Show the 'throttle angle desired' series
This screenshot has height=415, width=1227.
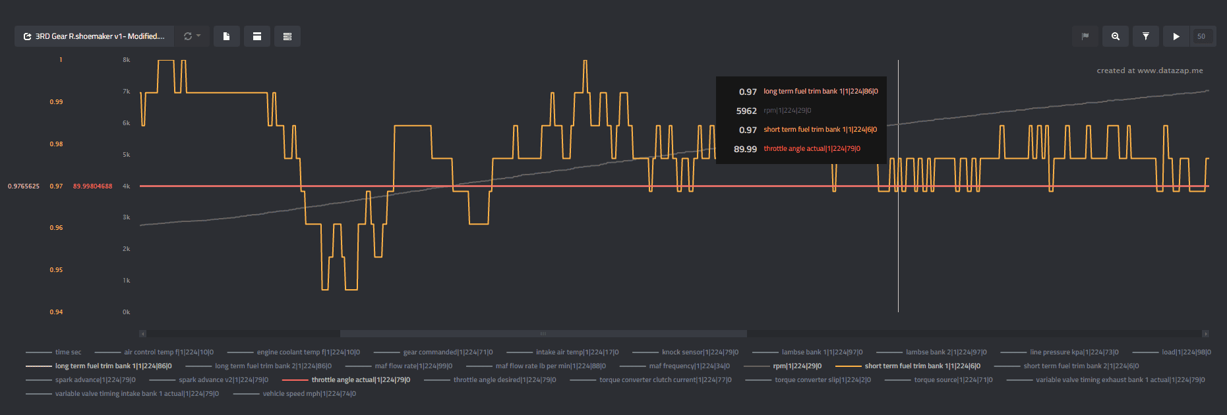pyautogui.click(x=490, y=380)
